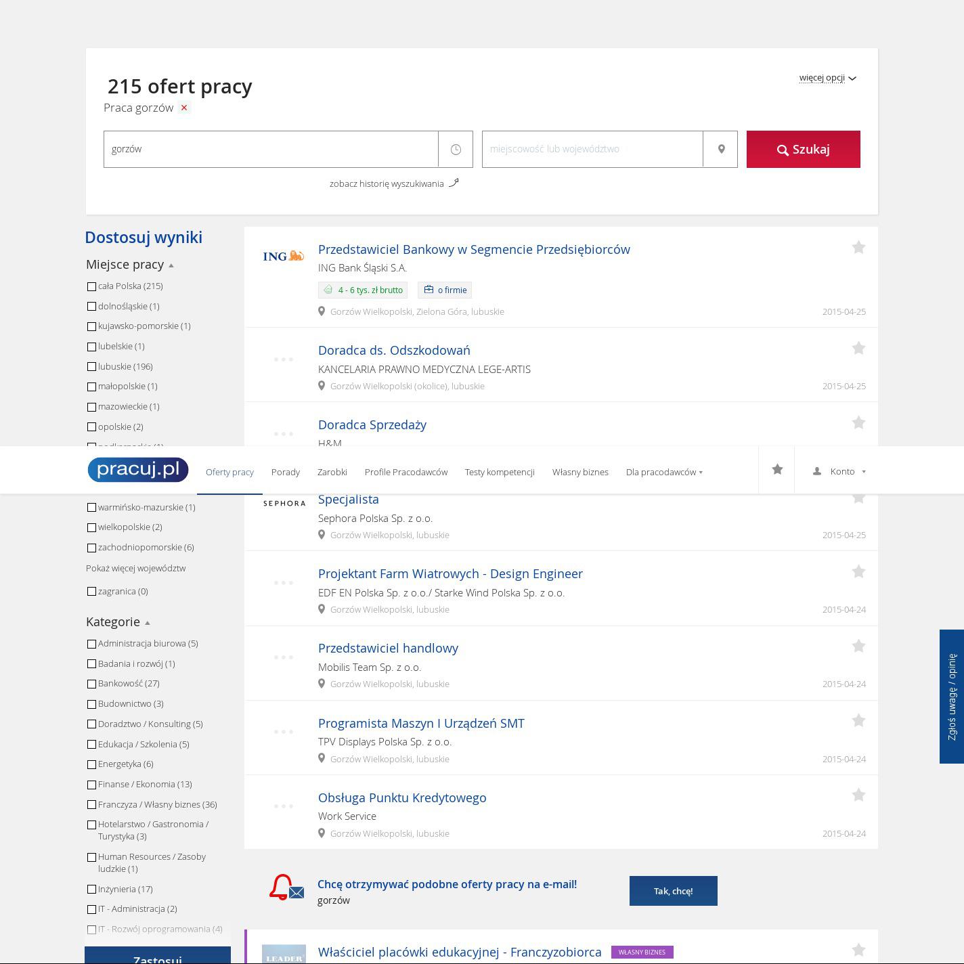Click the Sephora logo

pyautogui.click(x=284, y=503)
